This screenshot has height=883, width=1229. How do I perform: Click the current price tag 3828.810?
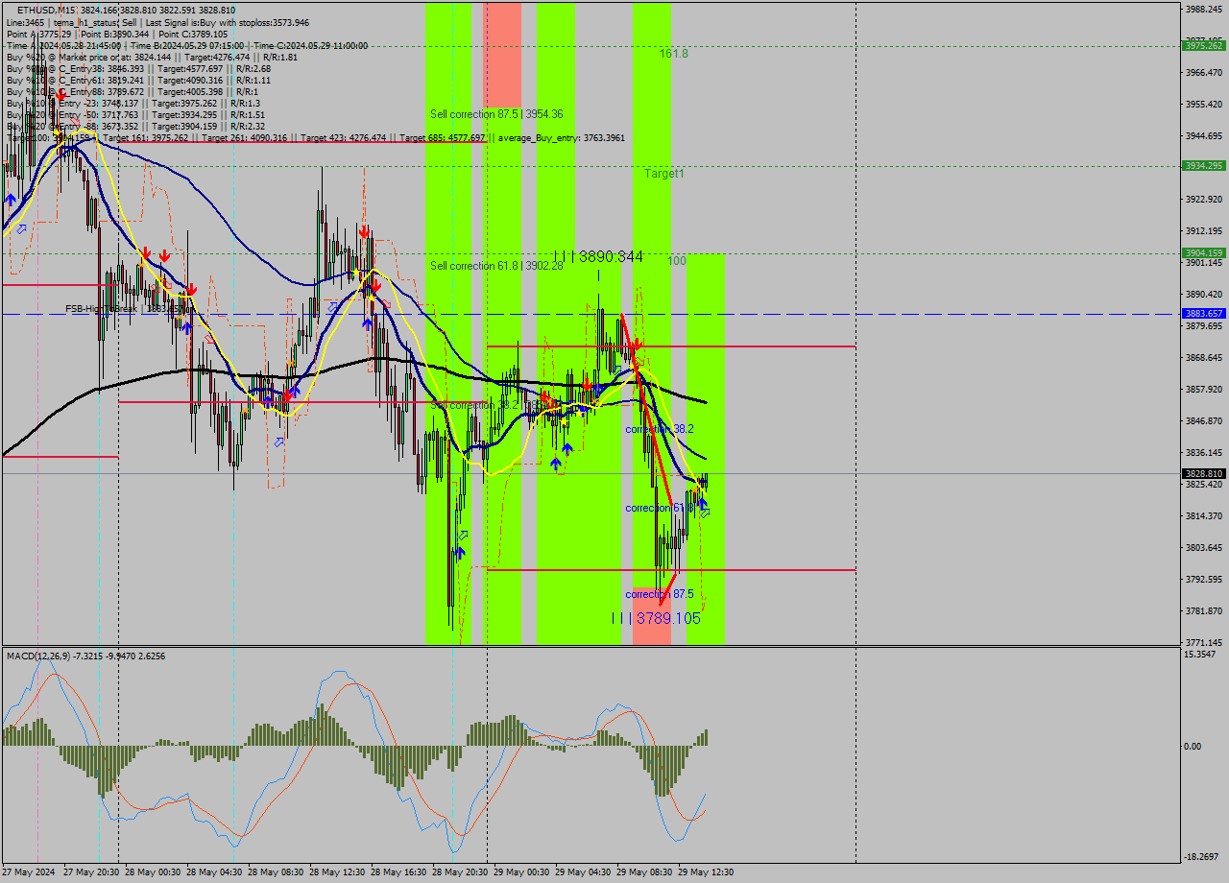click(x=1204, y=474)
